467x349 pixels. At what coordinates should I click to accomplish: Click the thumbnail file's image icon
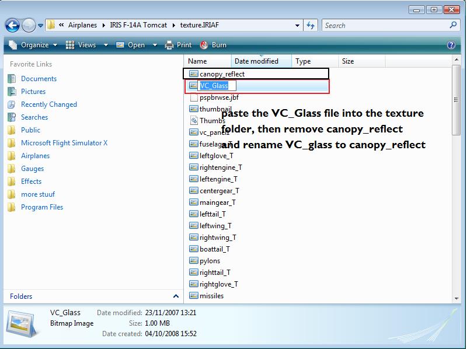pyautogui.click(x=194, y=109)
